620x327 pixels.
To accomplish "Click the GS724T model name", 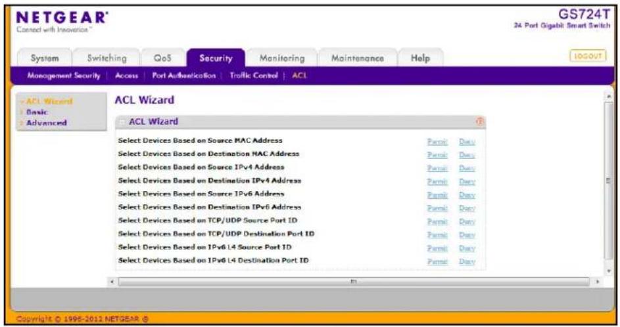I will pyautogui.click(x=584, y=14).
